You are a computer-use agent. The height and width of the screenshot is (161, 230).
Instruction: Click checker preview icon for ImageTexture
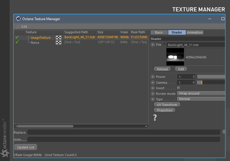click(x=59, y=37)
